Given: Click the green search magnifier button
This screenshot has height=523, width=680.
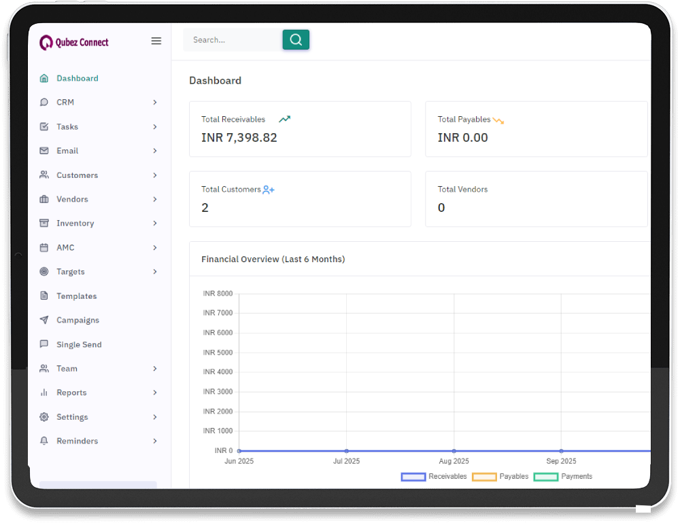Looking at the screenshot, I should pyautogui.click(x=296, y=40).
